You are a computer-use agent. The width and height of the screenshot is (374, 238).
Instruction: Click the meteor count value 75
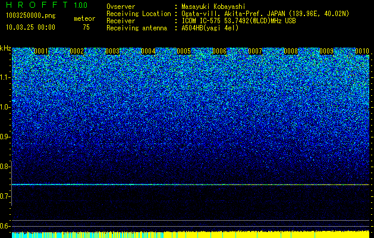(86, 27)
